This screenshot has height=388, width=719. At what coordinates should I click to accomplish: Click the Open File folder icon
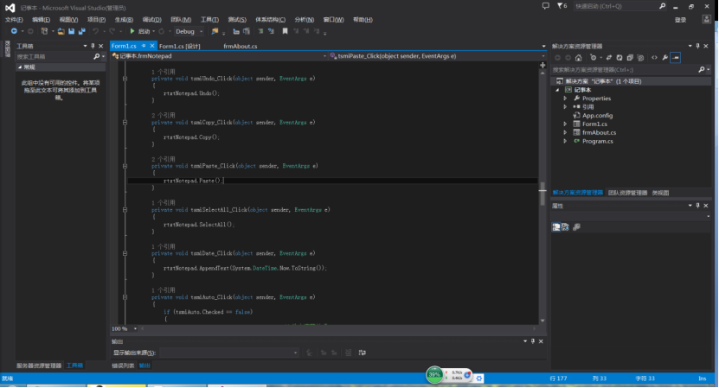click(61, 31)
